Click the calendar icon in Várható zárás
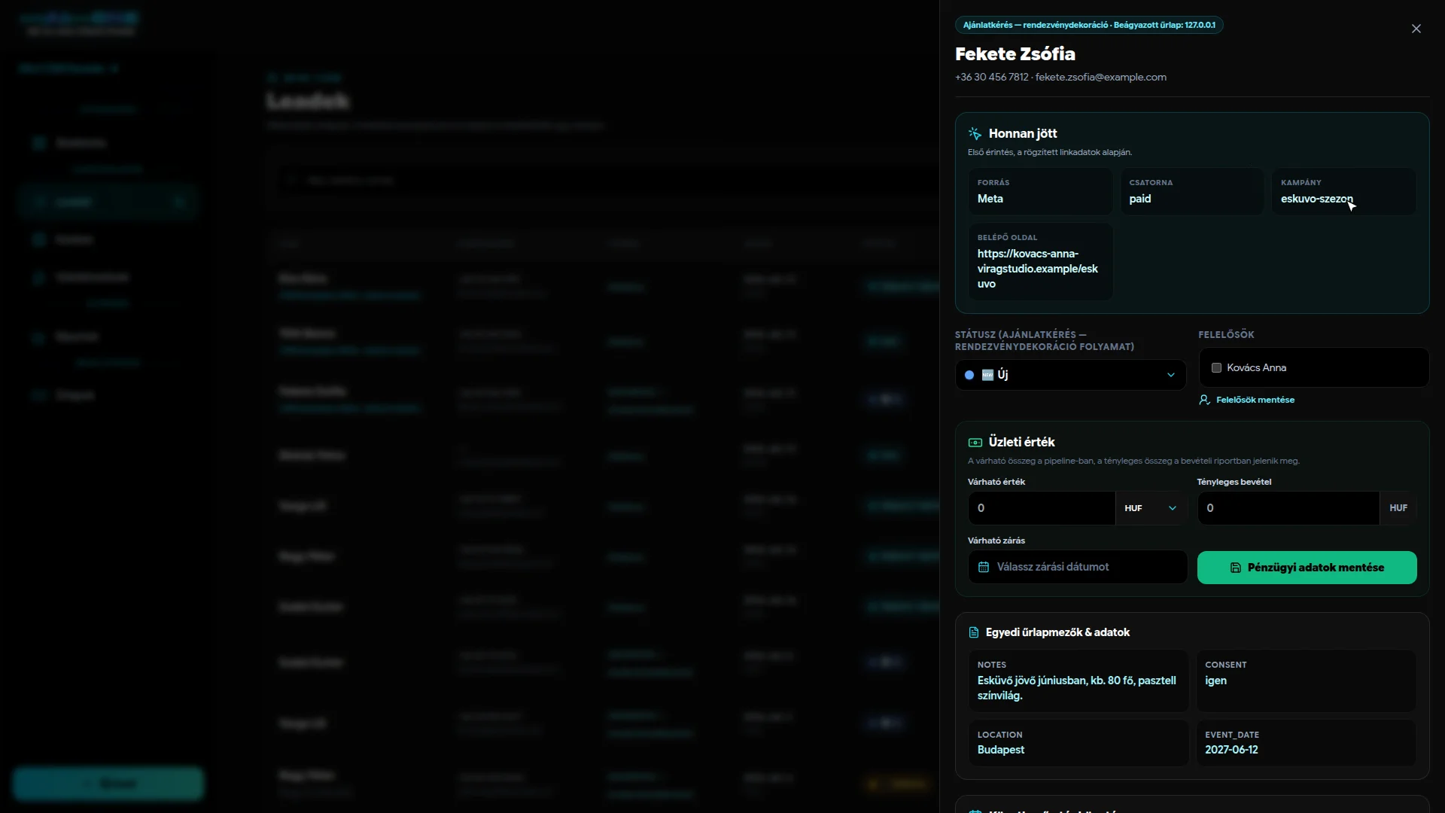This screenshot has width=1445, height=813. 983,567
